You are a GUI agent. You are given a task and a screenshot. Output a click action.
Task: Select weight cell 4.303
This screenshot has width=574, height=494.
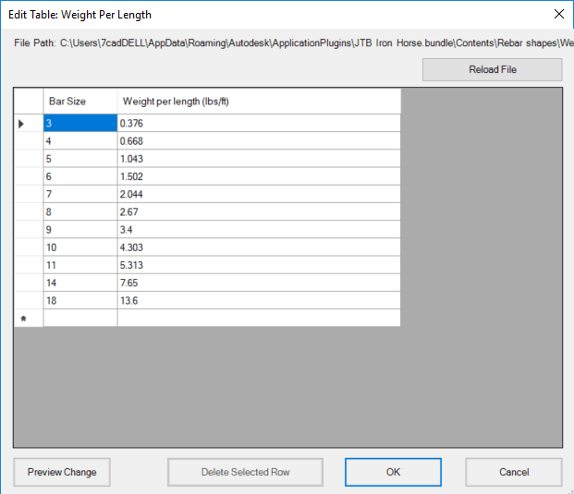(x=259, y=247)
